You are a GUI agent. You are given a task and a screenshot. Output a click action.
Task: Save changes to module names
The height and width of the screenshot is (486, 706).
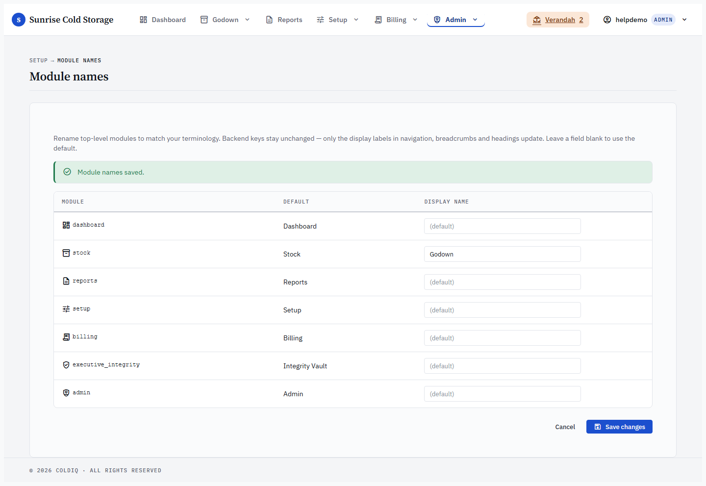click(x=619, y=427)
